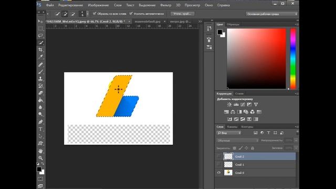
Task: Select the Pen tool
Action: 40,122
